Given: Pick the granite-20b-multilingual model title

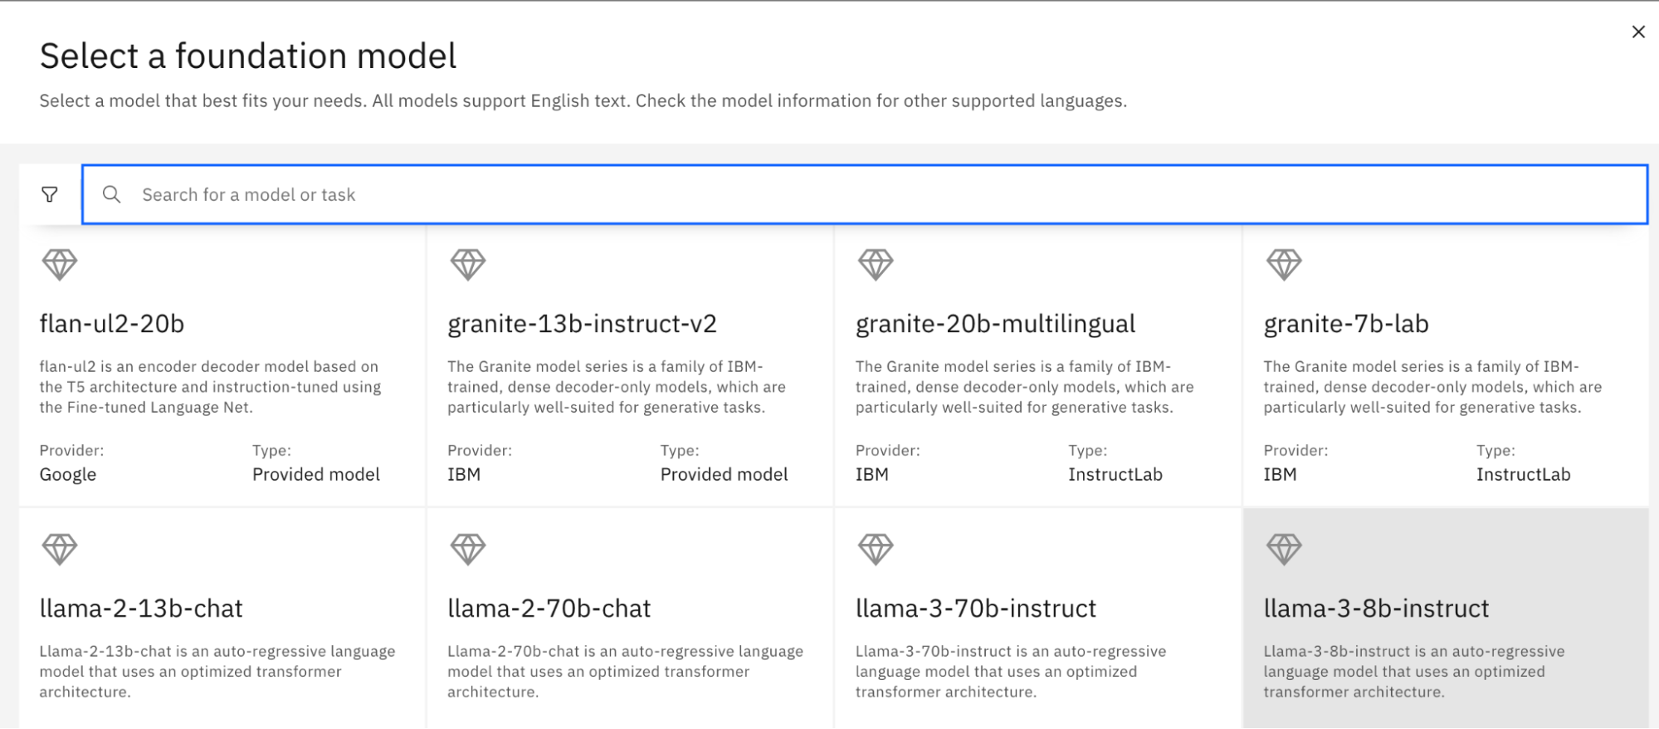Looking at the screenshot, I should (995, 324).
